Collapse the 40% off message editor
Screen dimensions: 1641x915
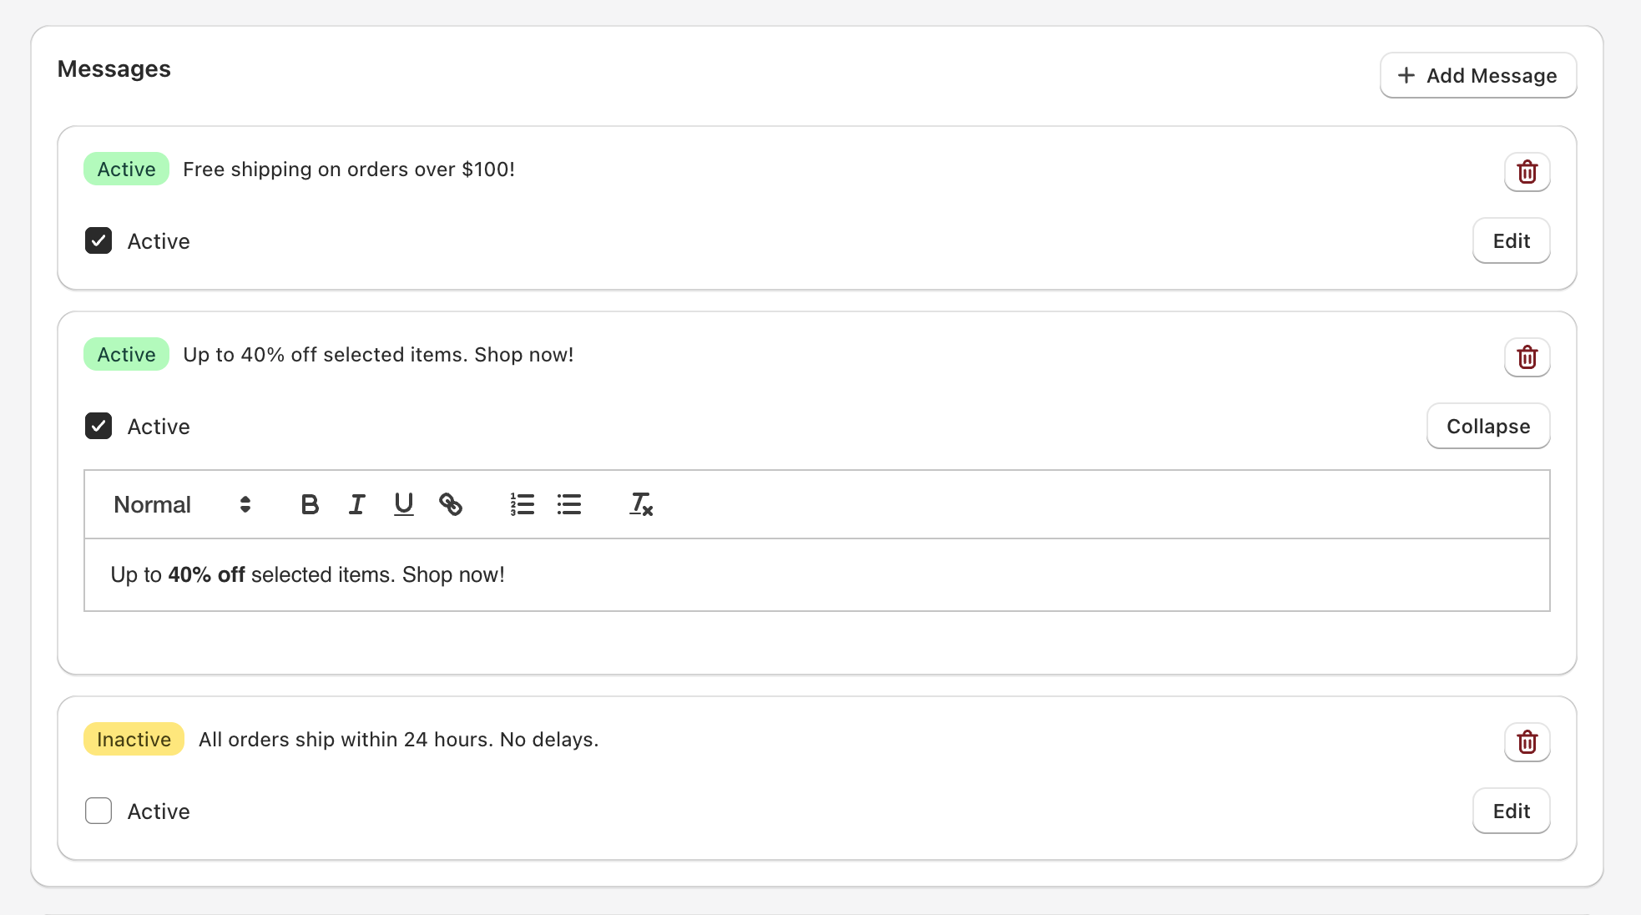[x=1487, y=426]
